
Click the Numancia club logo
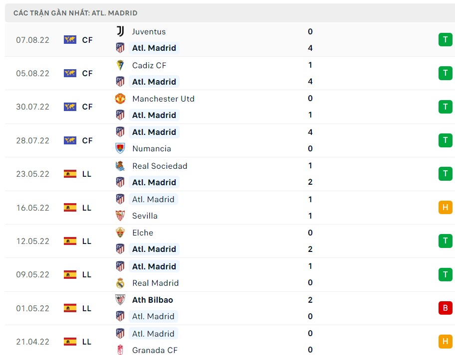coord(120,148)
